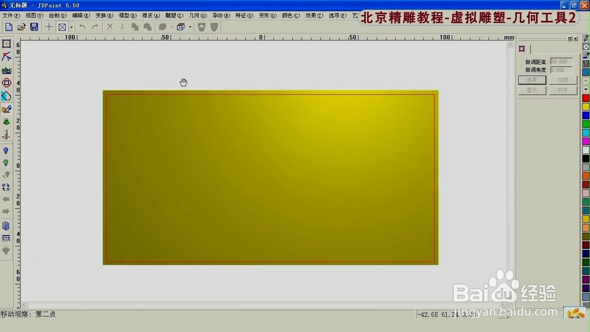
Task: Pick the black color swatch
Action: pos(586,159)
